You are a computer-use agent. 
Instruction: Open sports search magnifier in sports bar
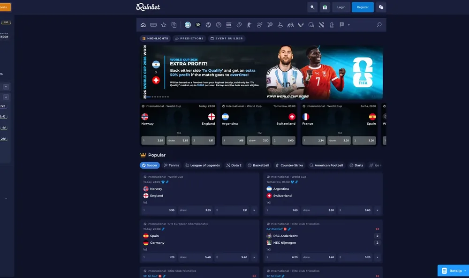(x=379, y=25)
